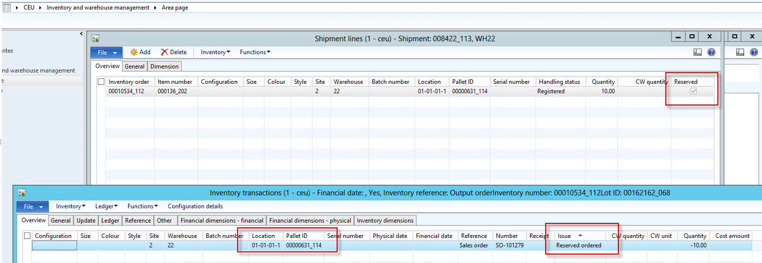Image resolution: width=762 pixels, height=263 pixels.
Task: Click the Inventory transactions window title icon
Action: pyautogui.click(x=22, y=193)
